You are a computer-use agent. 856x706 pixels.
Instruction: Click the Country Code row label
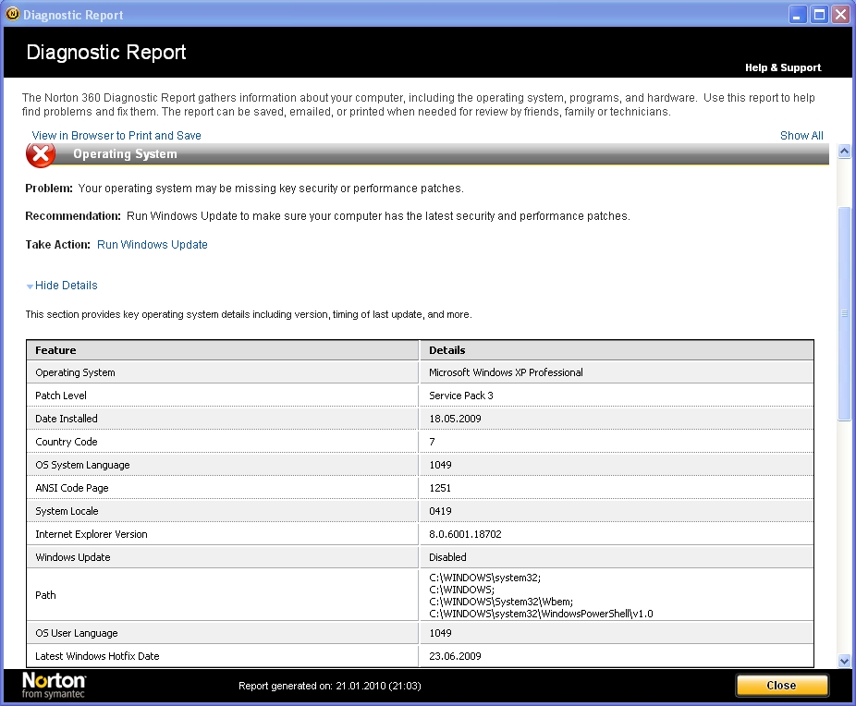coord(66,442)
